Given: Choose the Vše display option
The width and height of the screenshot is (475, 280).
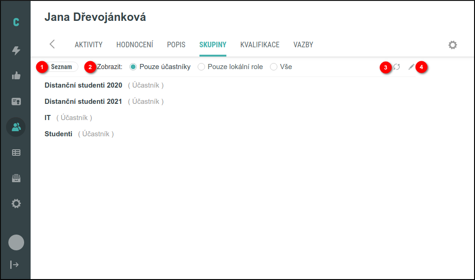Looking at the screenshot, I should point(274,66).
